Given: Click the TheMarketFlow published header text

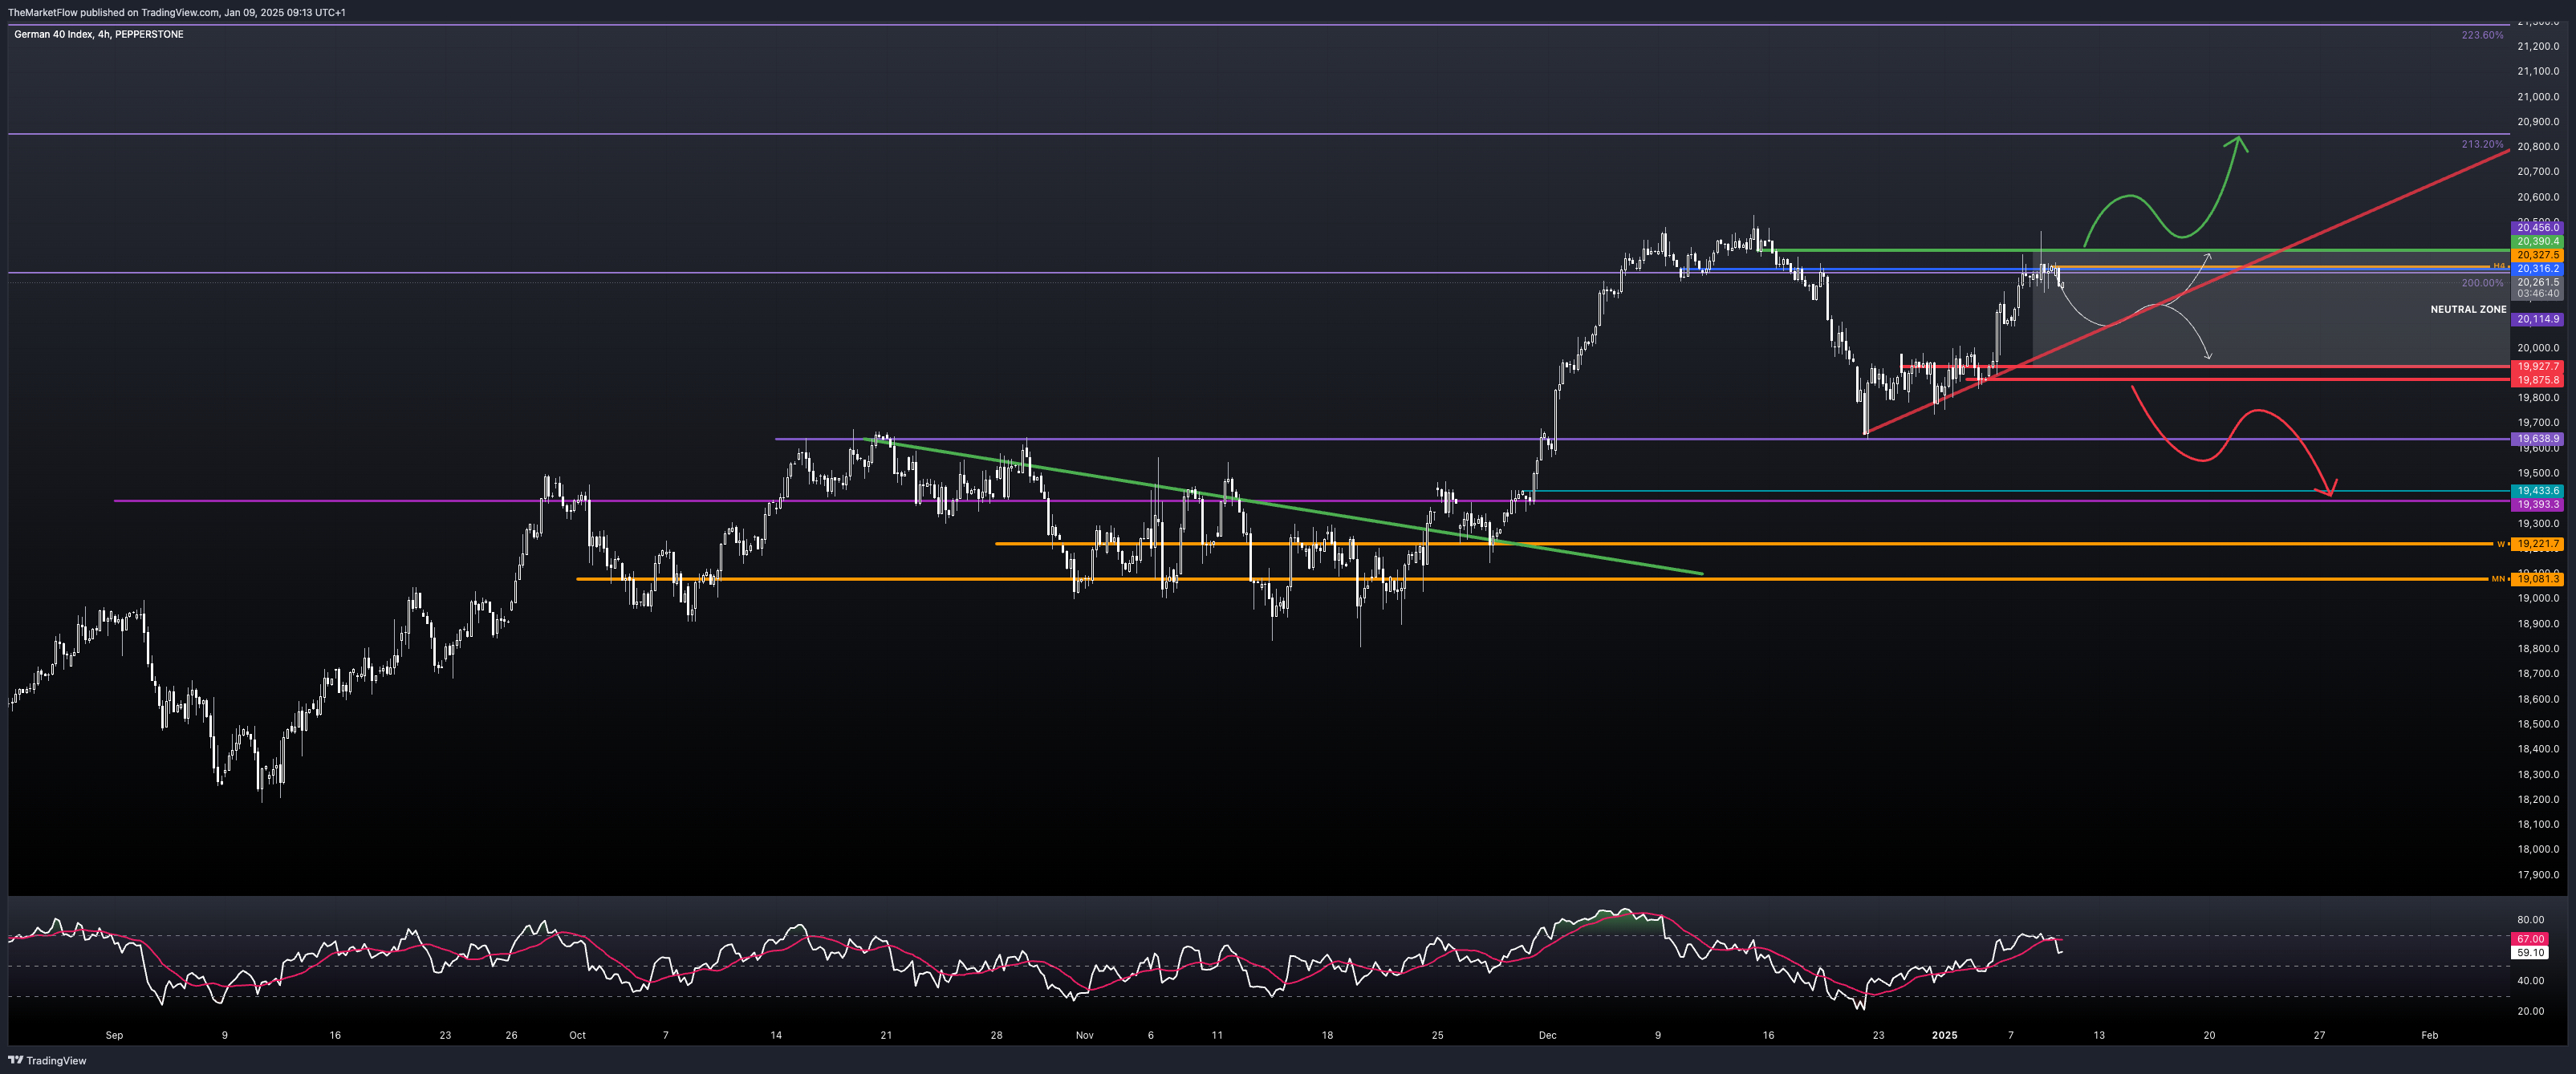Looking at the screenshot, I should [177, 12].
